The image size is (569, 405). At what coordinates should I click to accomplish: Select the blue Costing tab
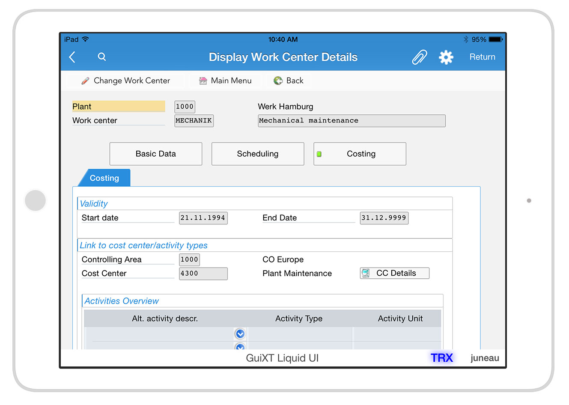point(104,178)
